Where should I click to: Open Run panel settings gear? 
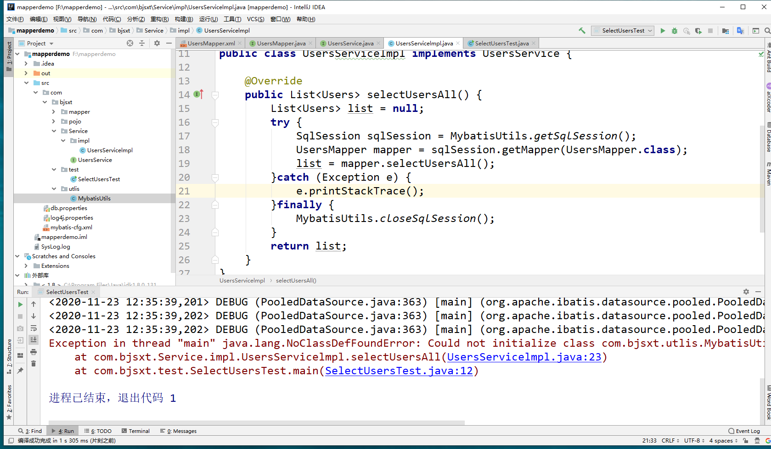[x=746, y=292]
